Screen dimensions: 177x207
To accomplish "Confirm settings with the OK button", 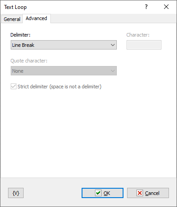I will [x=103, y=193].
